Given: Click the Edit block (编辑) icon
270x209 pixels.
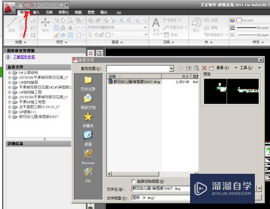Looking at the screenshot, I should click(211, 28).
